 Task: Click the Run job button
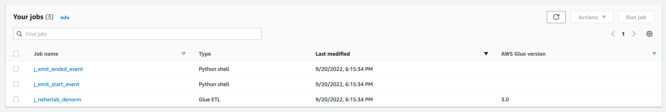click(636, 17)
